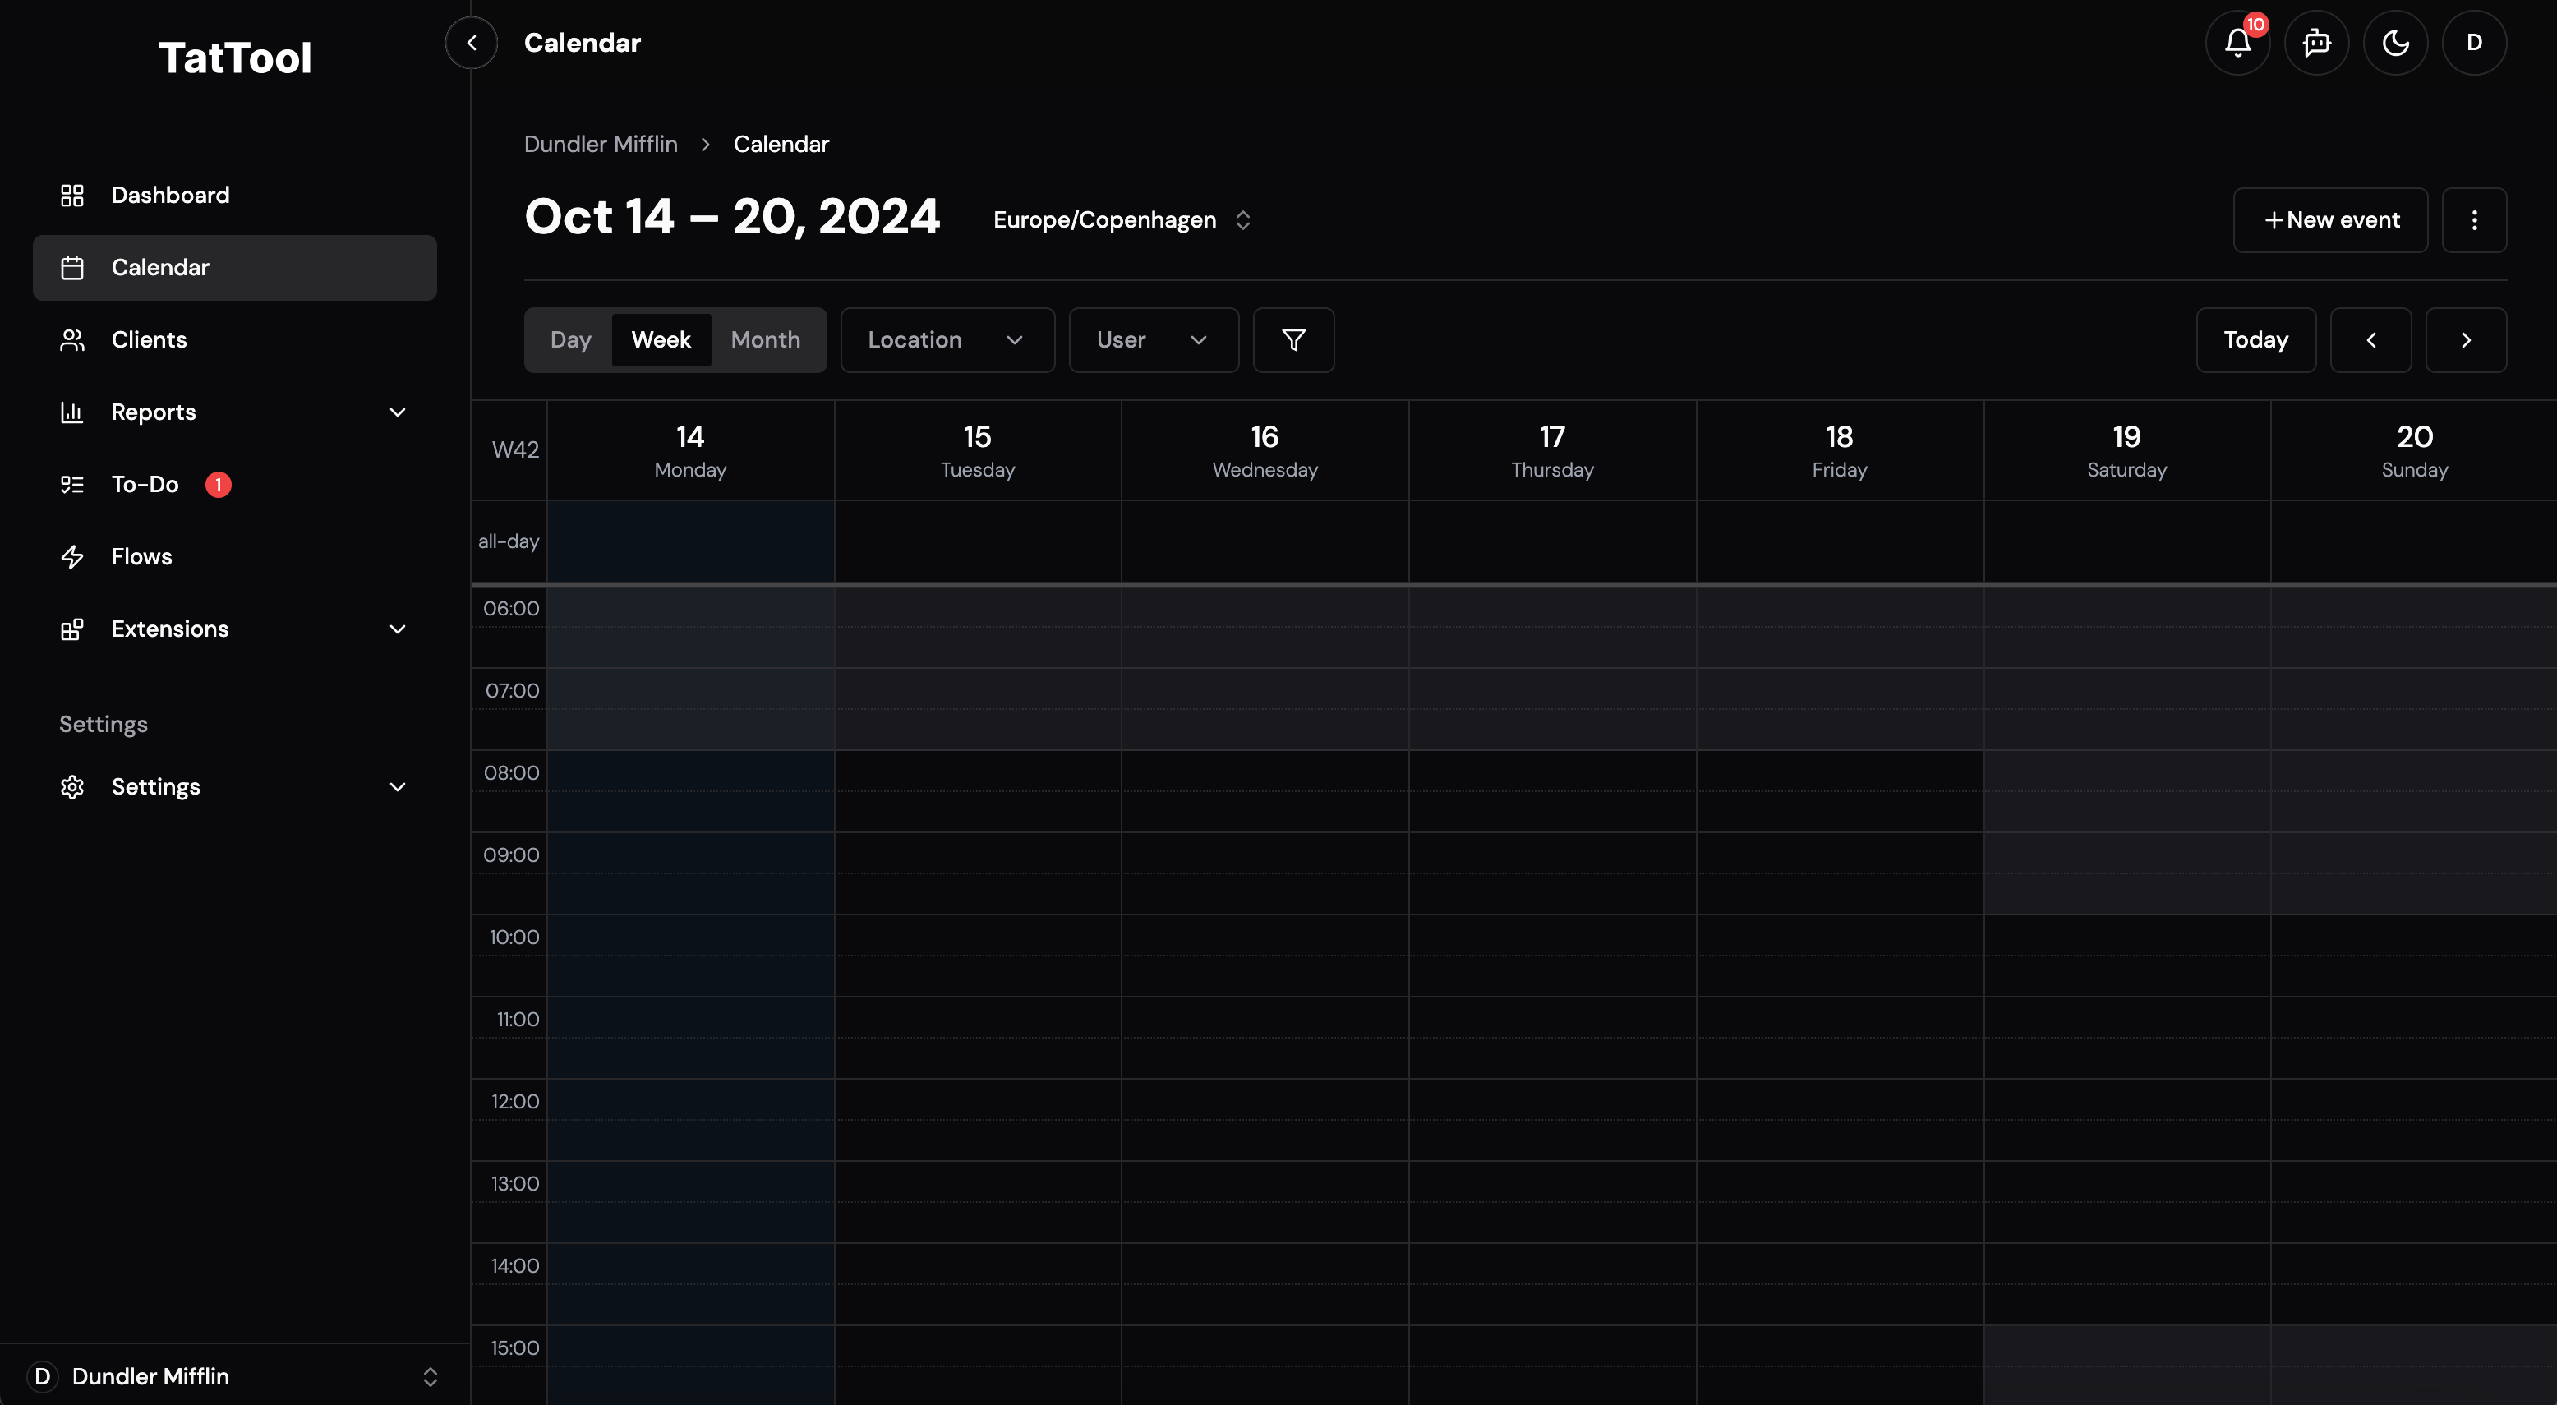Screen dimensions: 2557x1405
Task: Select the 20 Sunday column header
Action: click(x=2414, y=451)
